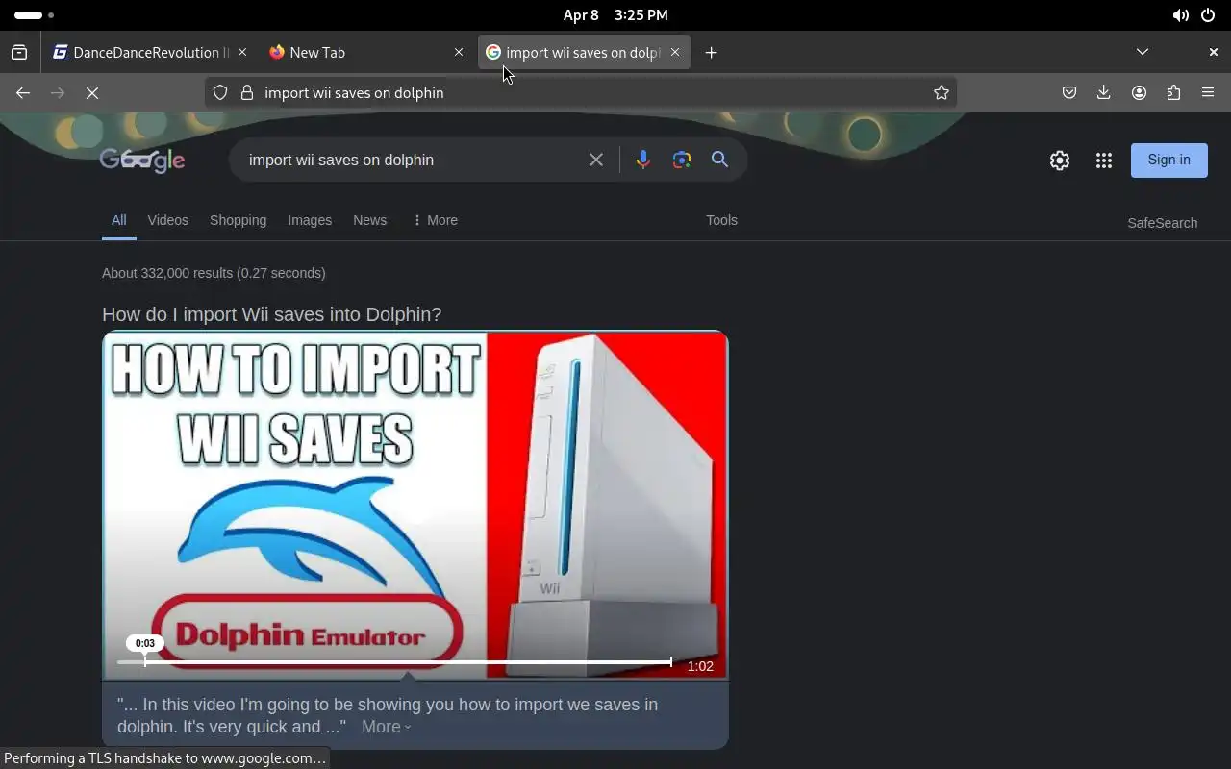Click the forward arrow button

tap(58, 93)
